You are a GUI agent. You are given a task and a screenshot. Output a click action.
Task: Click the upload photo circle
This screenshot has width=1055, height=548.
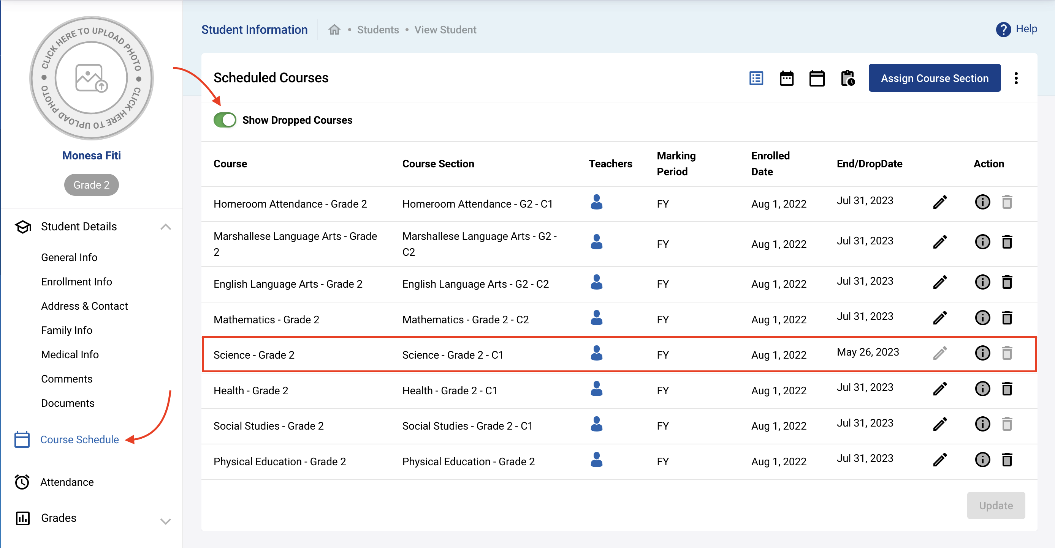click(91, 78)
